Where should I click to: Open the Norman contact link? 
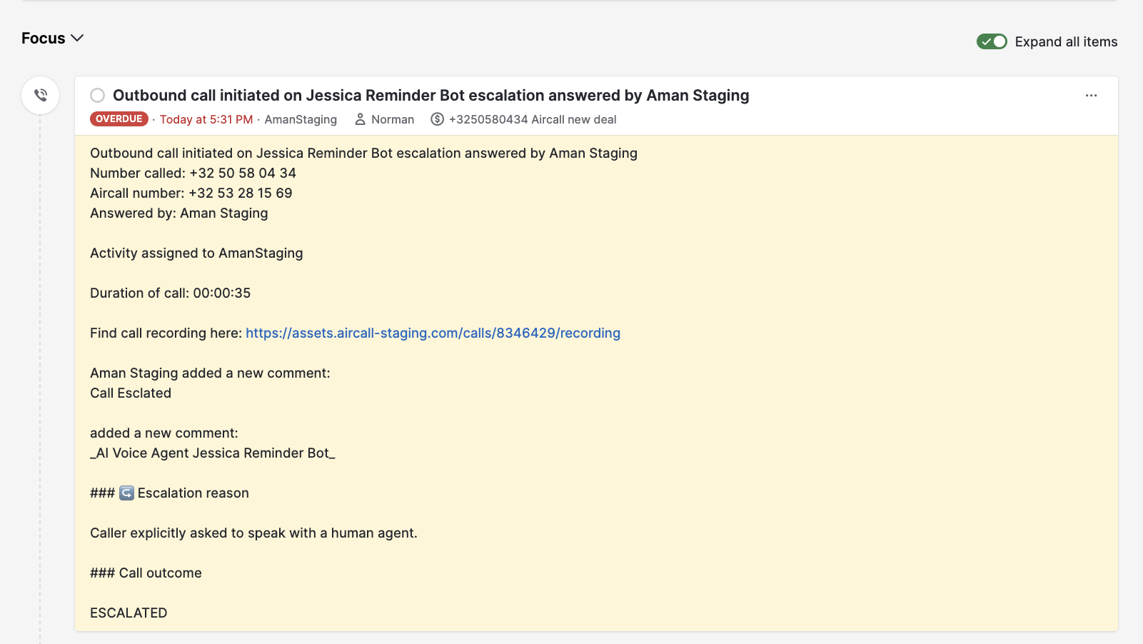(393, 119)
